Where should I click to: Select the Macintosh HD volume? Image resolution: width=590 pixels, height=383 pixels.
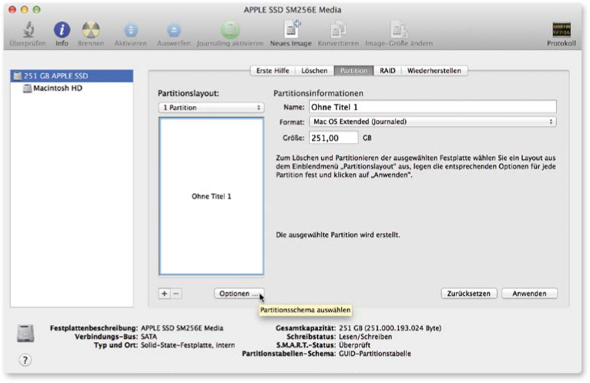point(72,88)
